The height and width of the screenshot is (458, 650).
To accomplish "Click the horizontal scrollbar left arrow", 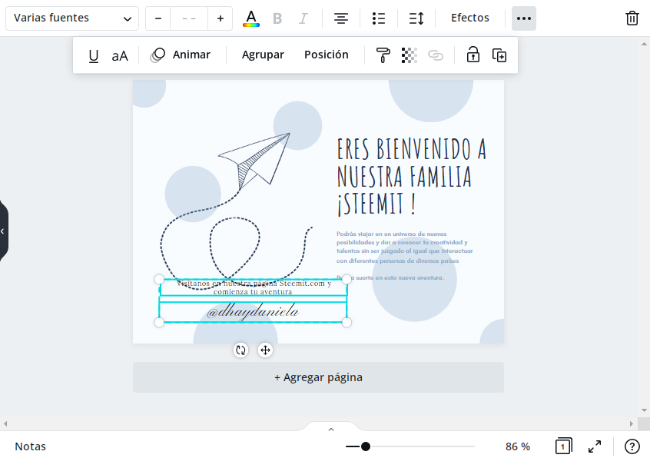I will [5, 423].
